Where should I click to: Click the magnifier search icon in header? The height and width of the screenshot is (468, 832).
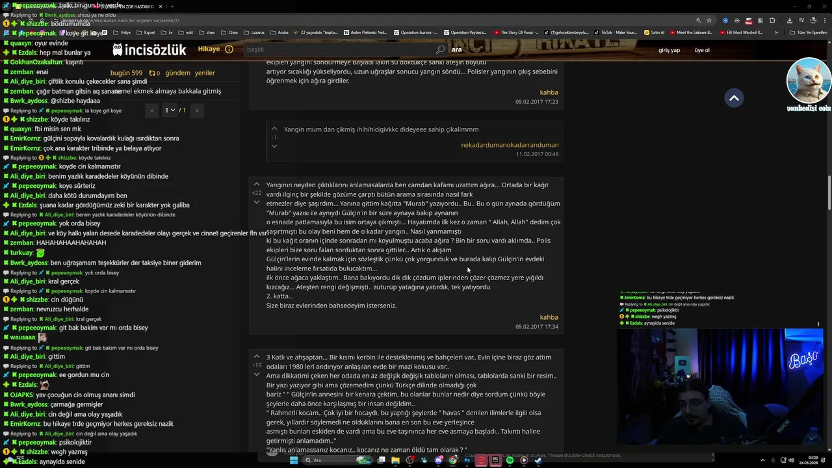(440, 49)
